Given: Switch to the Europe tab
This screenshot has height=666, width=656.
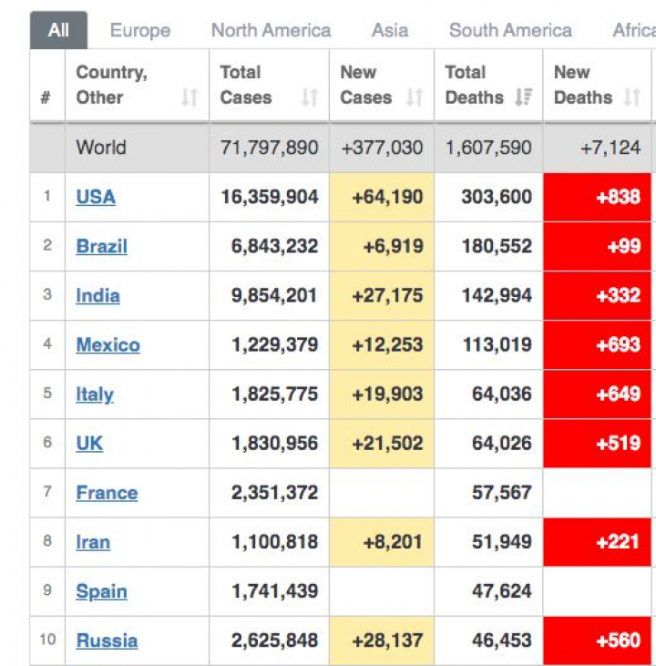Looking at the screenshot, I should pos(140,30).
